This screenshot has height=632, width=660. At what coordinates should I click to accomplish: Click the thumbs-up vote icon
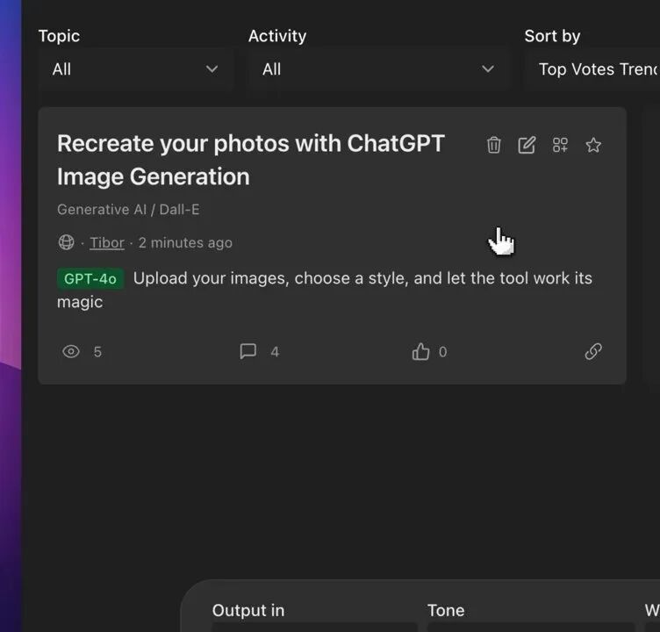pos(420,352)
